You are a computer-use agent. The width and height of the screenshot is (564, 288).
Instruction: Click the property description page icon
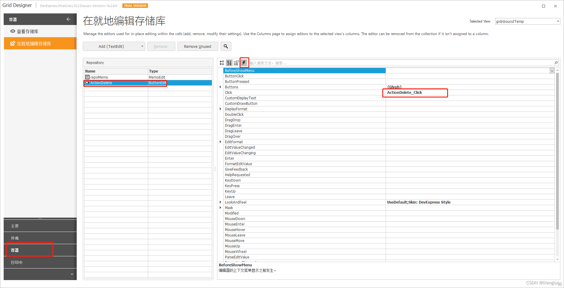(236, 62)
